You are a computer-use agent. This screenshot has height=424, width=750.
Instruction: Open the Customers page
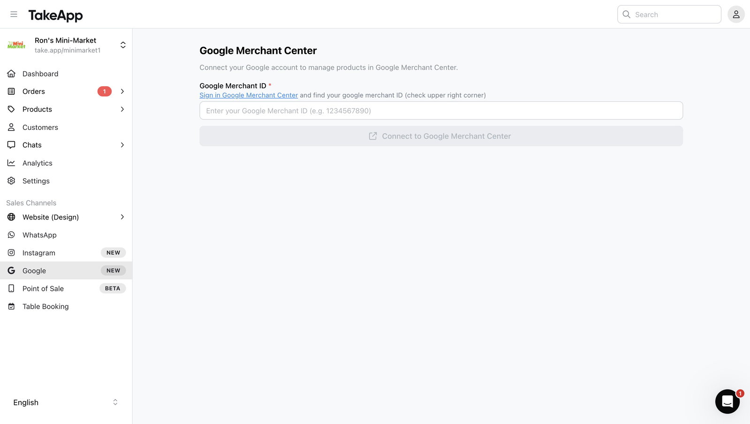(x=66, y=127)
